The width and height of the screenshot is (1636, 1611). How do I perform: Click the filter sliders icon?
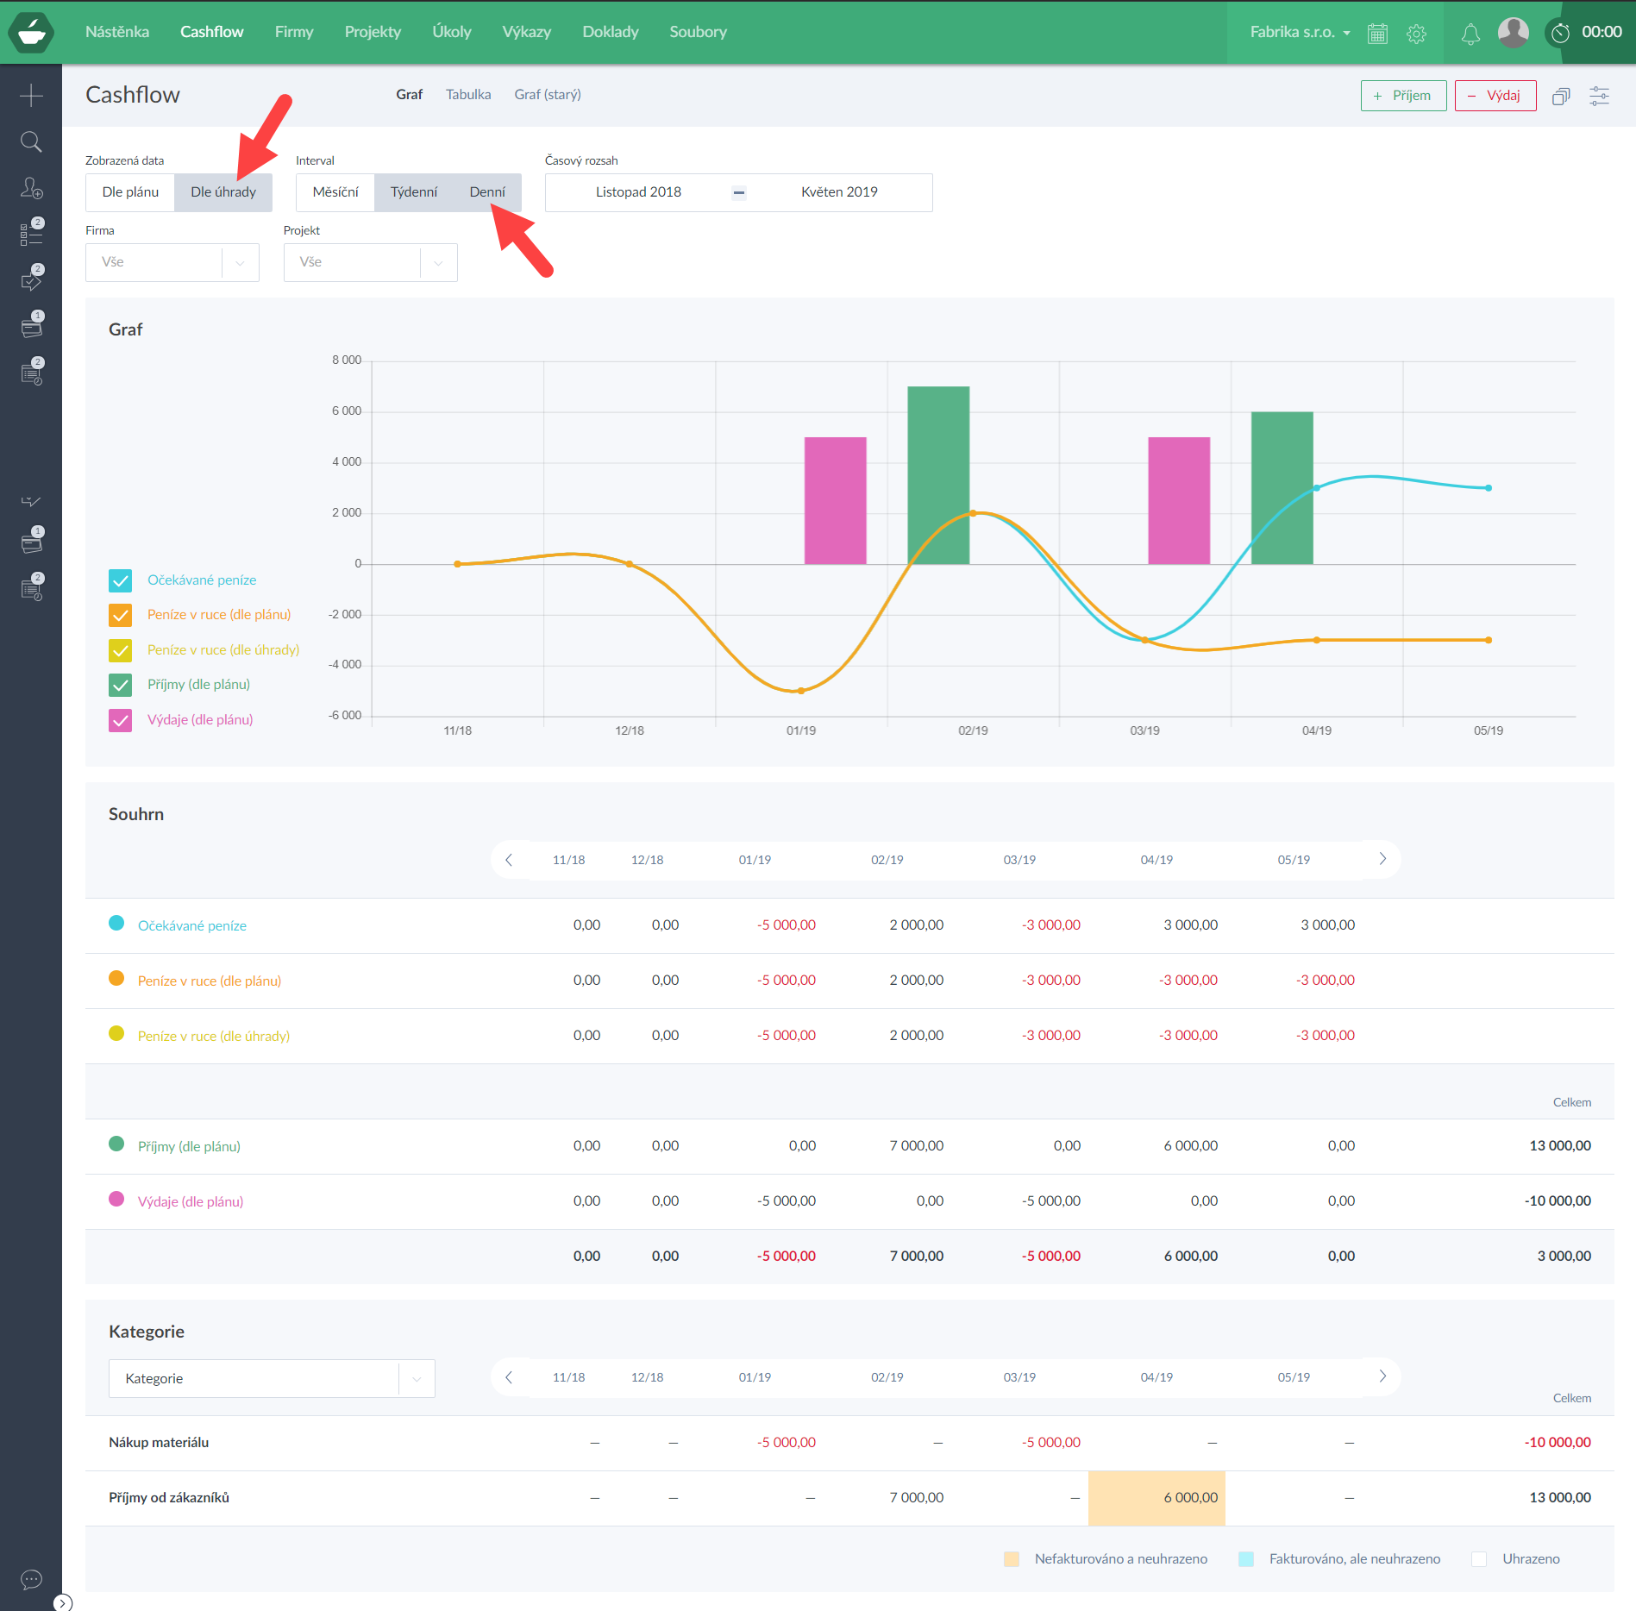click(x=1599, y=96)
